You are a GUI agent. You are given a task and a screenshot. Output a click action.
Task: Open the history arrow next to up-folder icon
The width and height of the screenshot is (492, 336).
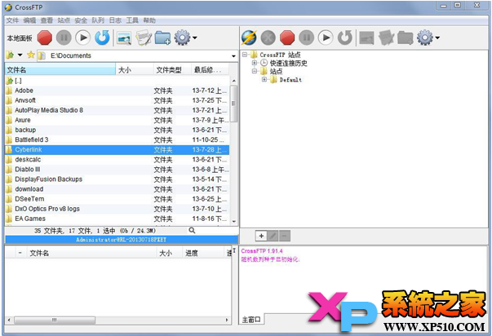point(20,55)
